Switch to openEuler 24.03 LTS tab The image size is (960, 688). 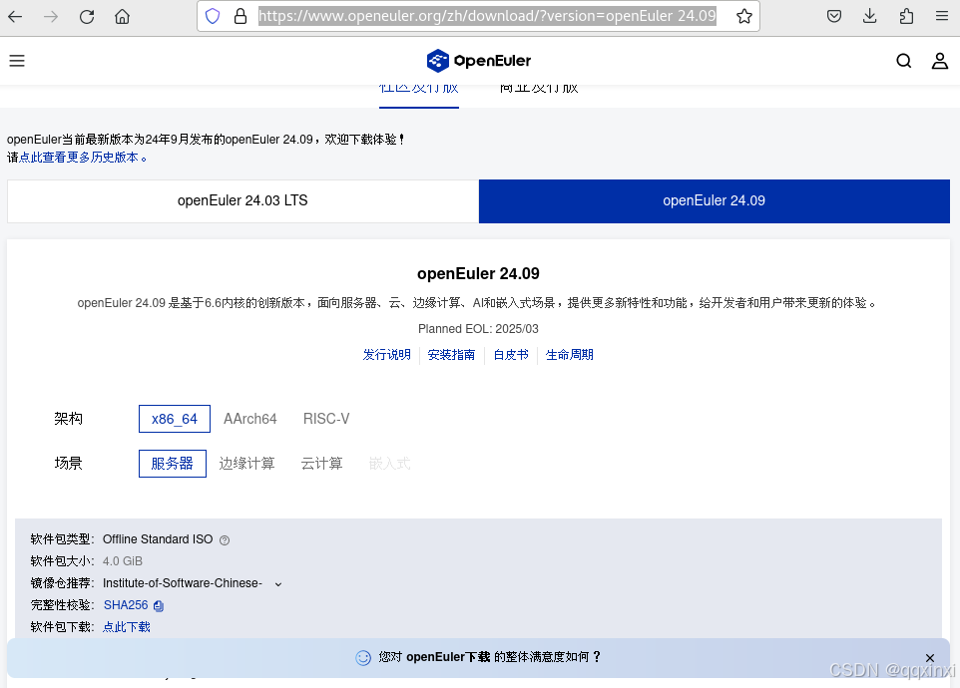tap(243, 201)
